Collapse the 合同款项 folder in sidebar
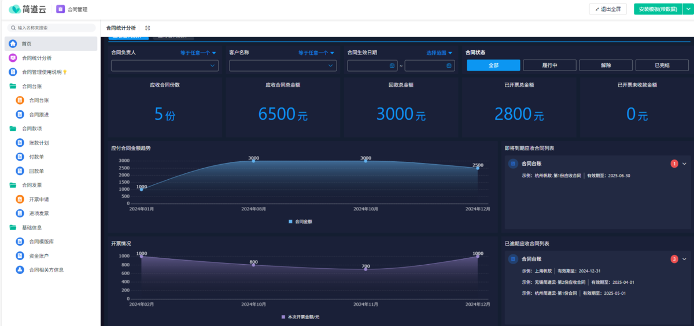The height and width of the screenshot is (326, 694). (x=13, y=129)
